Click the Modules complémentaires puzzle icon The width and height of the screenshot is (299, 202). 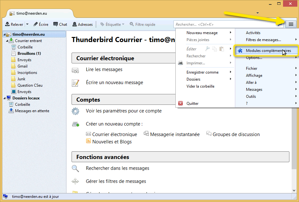(x=240, y=50)
